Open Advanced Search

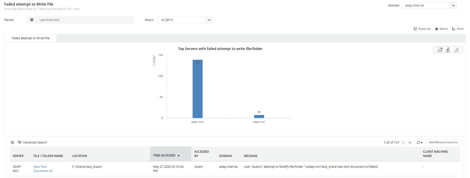32,142
